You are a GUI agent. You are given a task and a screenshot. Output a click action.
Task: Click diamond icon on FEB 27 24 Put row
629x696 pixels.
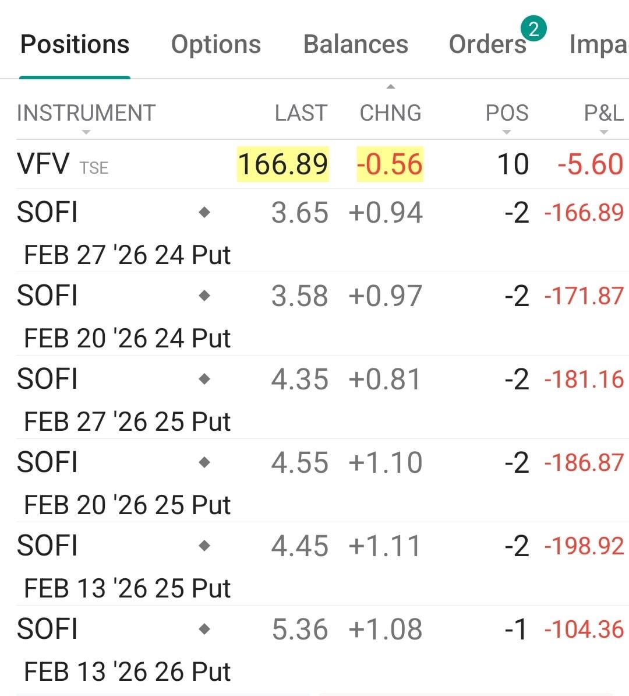coord(204,213)
